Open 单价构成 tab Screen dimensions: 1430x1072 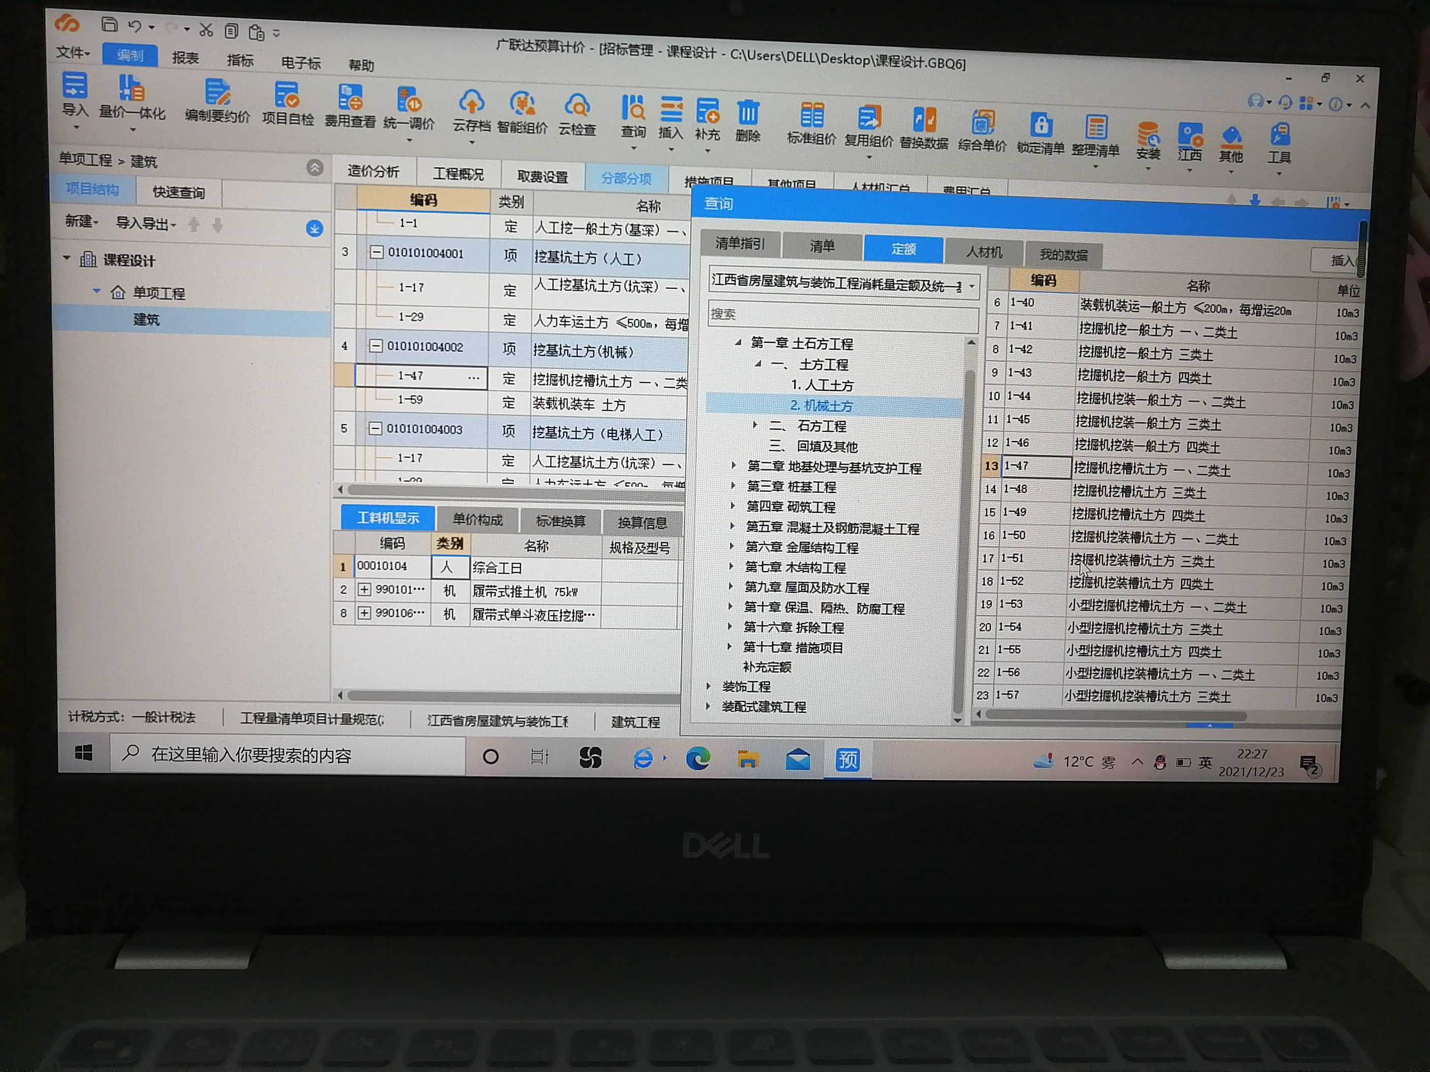pyautogui.click(x=478, y=519)
